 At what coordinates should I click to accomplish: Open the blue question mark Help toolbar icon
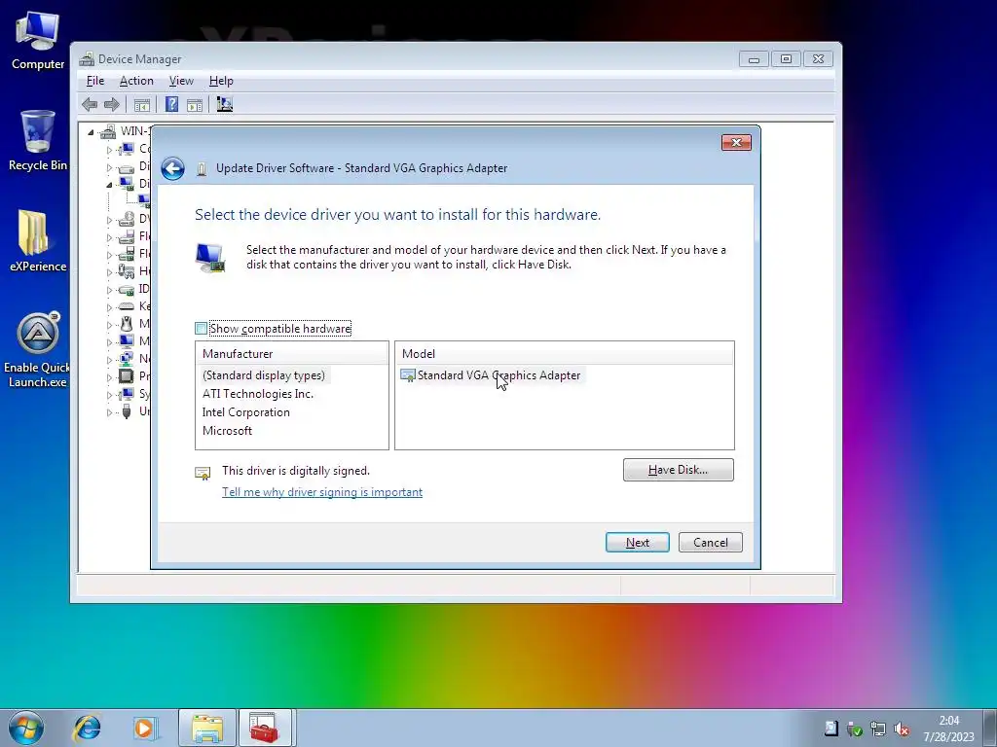171,104
